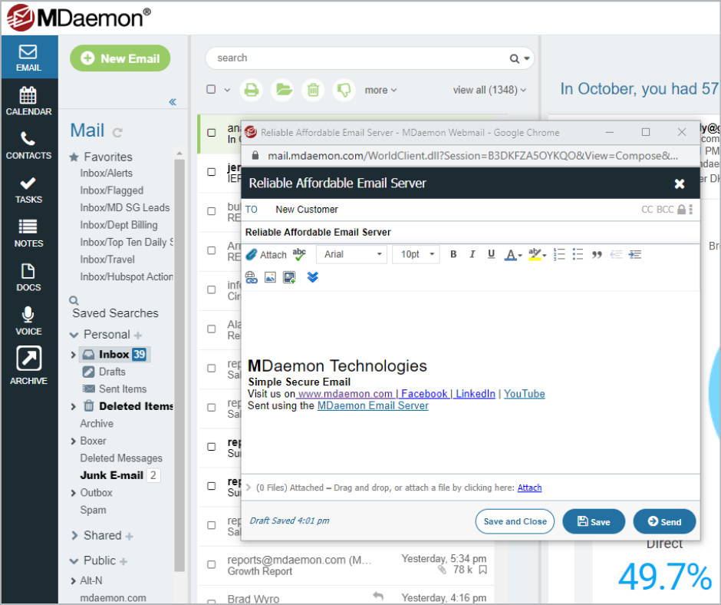Open the more actions menu
Screen dimensions: 721x605
click(x=380, y=90)
